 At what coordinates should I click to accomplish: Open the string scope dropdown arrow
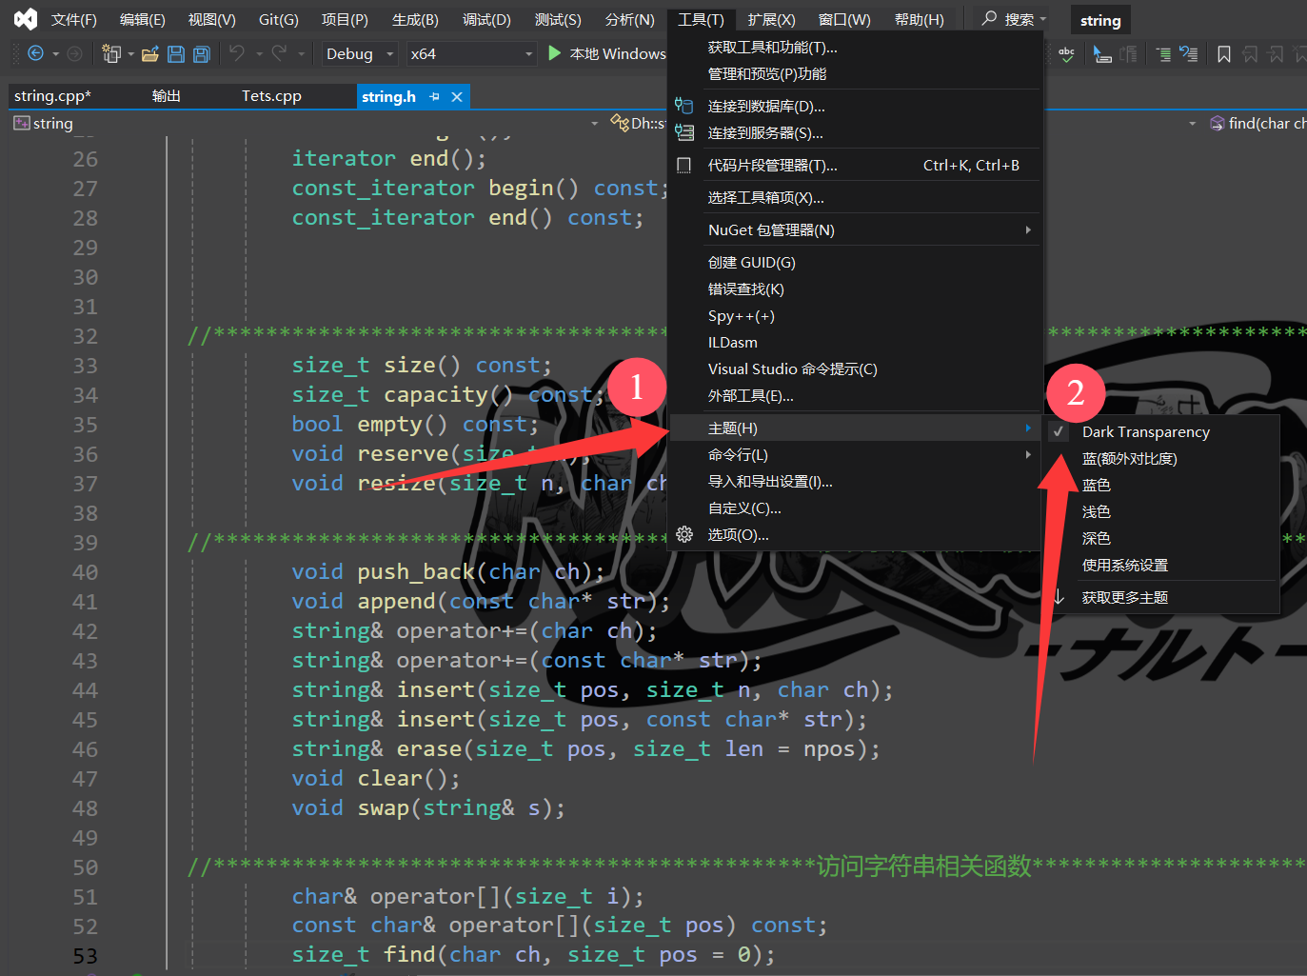595,123
